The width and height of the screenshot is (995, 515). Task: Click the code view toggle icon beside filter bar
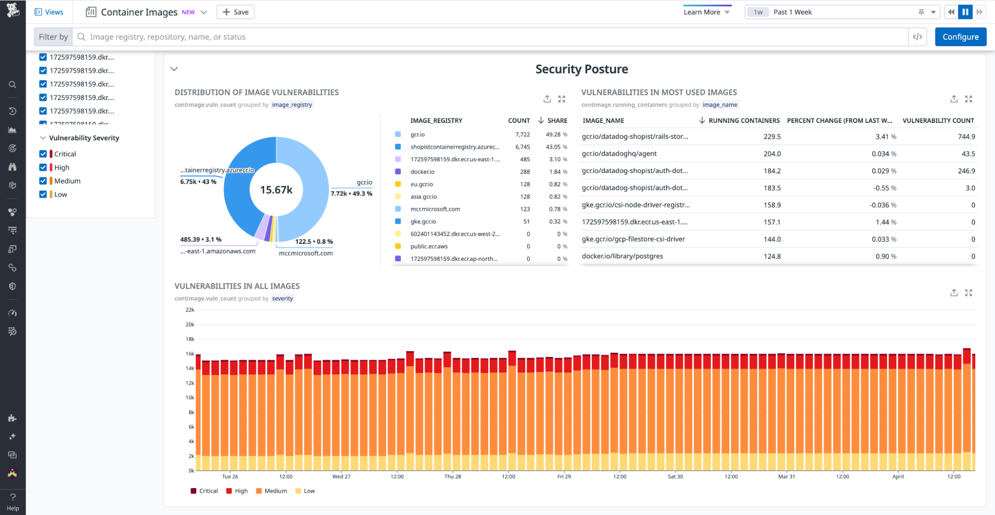click(917, 37)
